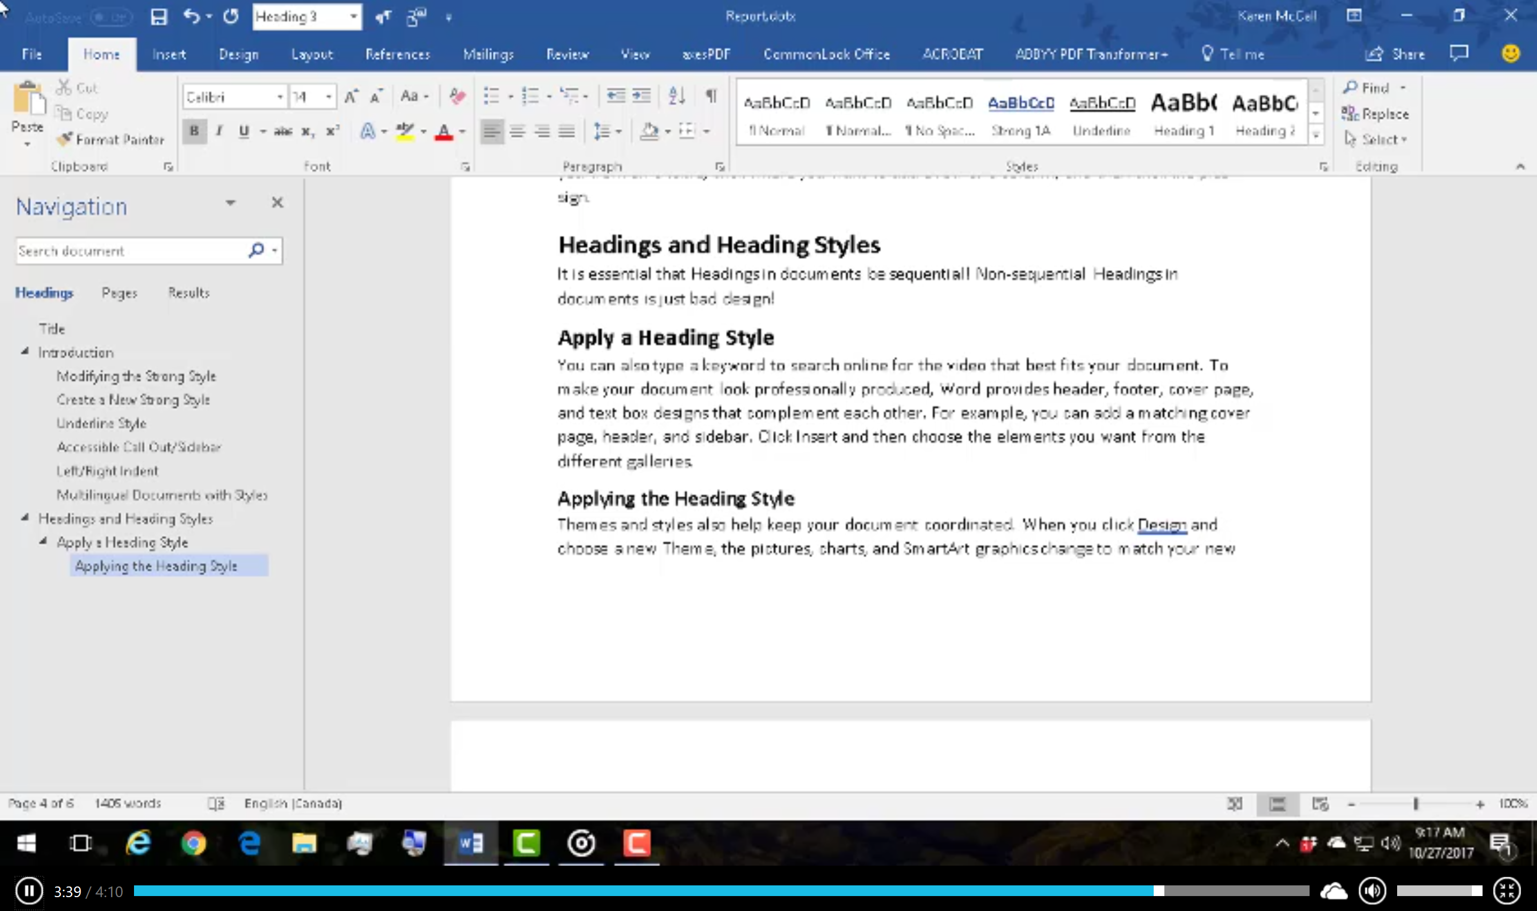Activate the Format Painter tool
Image resolution: width=1537 pixels, height=911 pixels.
click(111, 139)
